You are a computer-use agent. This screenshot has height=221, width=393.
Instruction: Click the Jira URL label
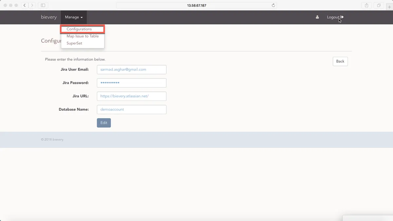(x=81, y=96)
